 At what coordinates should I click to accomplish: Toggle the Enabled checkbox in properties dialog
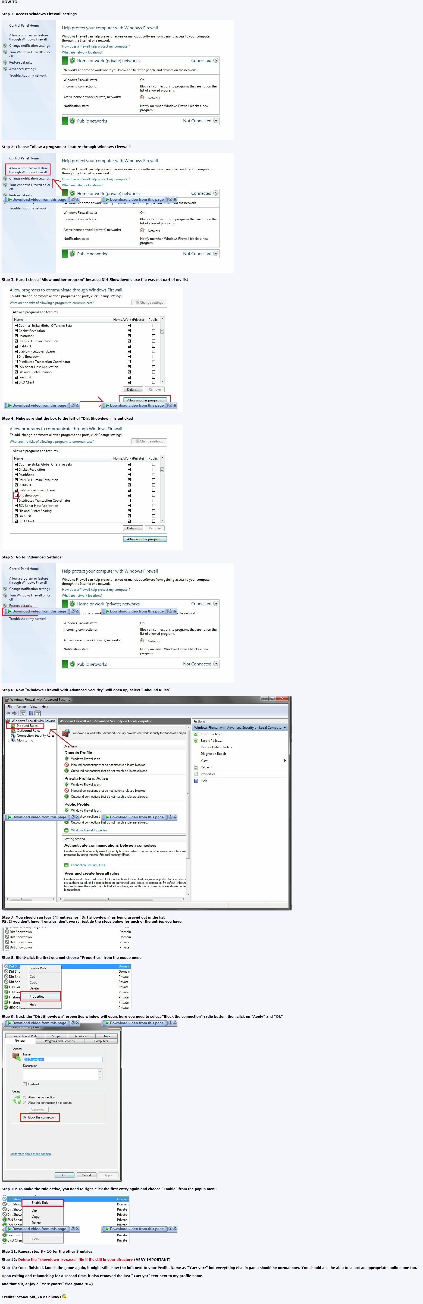pyautogui.click(x=25, y=1084)
